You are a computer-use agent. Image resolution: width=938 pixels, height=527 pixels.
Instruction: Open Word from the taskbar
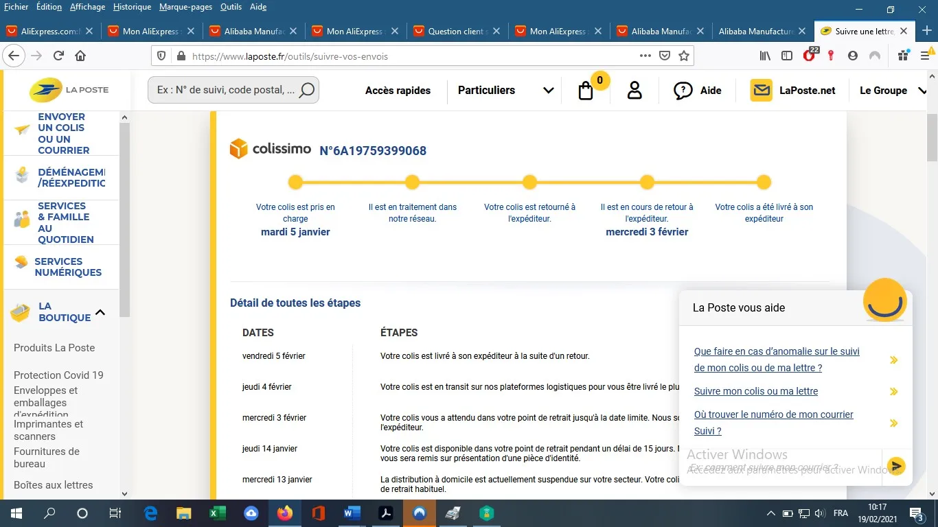coord(352,513)
